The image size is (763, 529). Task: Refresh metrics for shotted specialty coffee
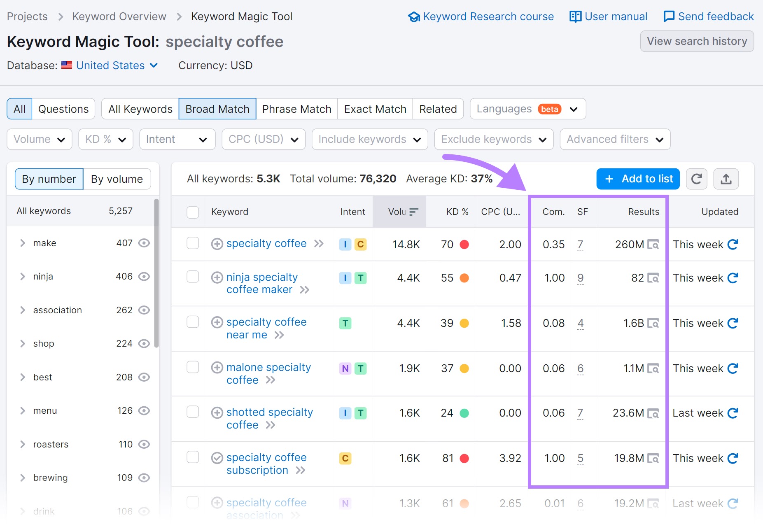click(x=733, y=413)
